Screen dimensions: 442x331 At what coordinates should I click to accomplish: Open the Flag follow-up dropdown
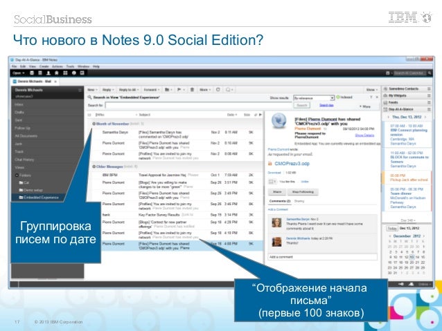tap(181, 90)
